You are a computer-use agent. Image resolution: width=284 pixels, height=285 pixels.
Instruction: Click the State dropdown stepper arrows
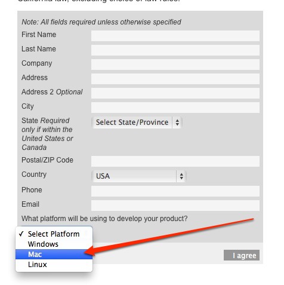pyautogui.click(x=177, y=122)
